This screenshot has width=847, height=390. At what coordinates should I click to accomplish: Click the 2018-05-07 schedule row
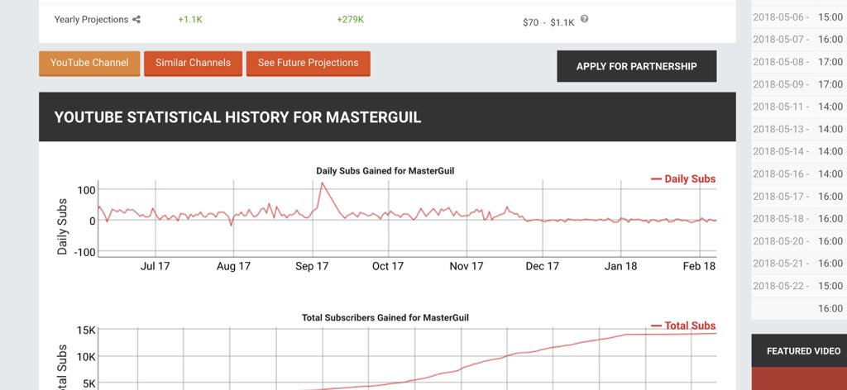click(799, 40)
